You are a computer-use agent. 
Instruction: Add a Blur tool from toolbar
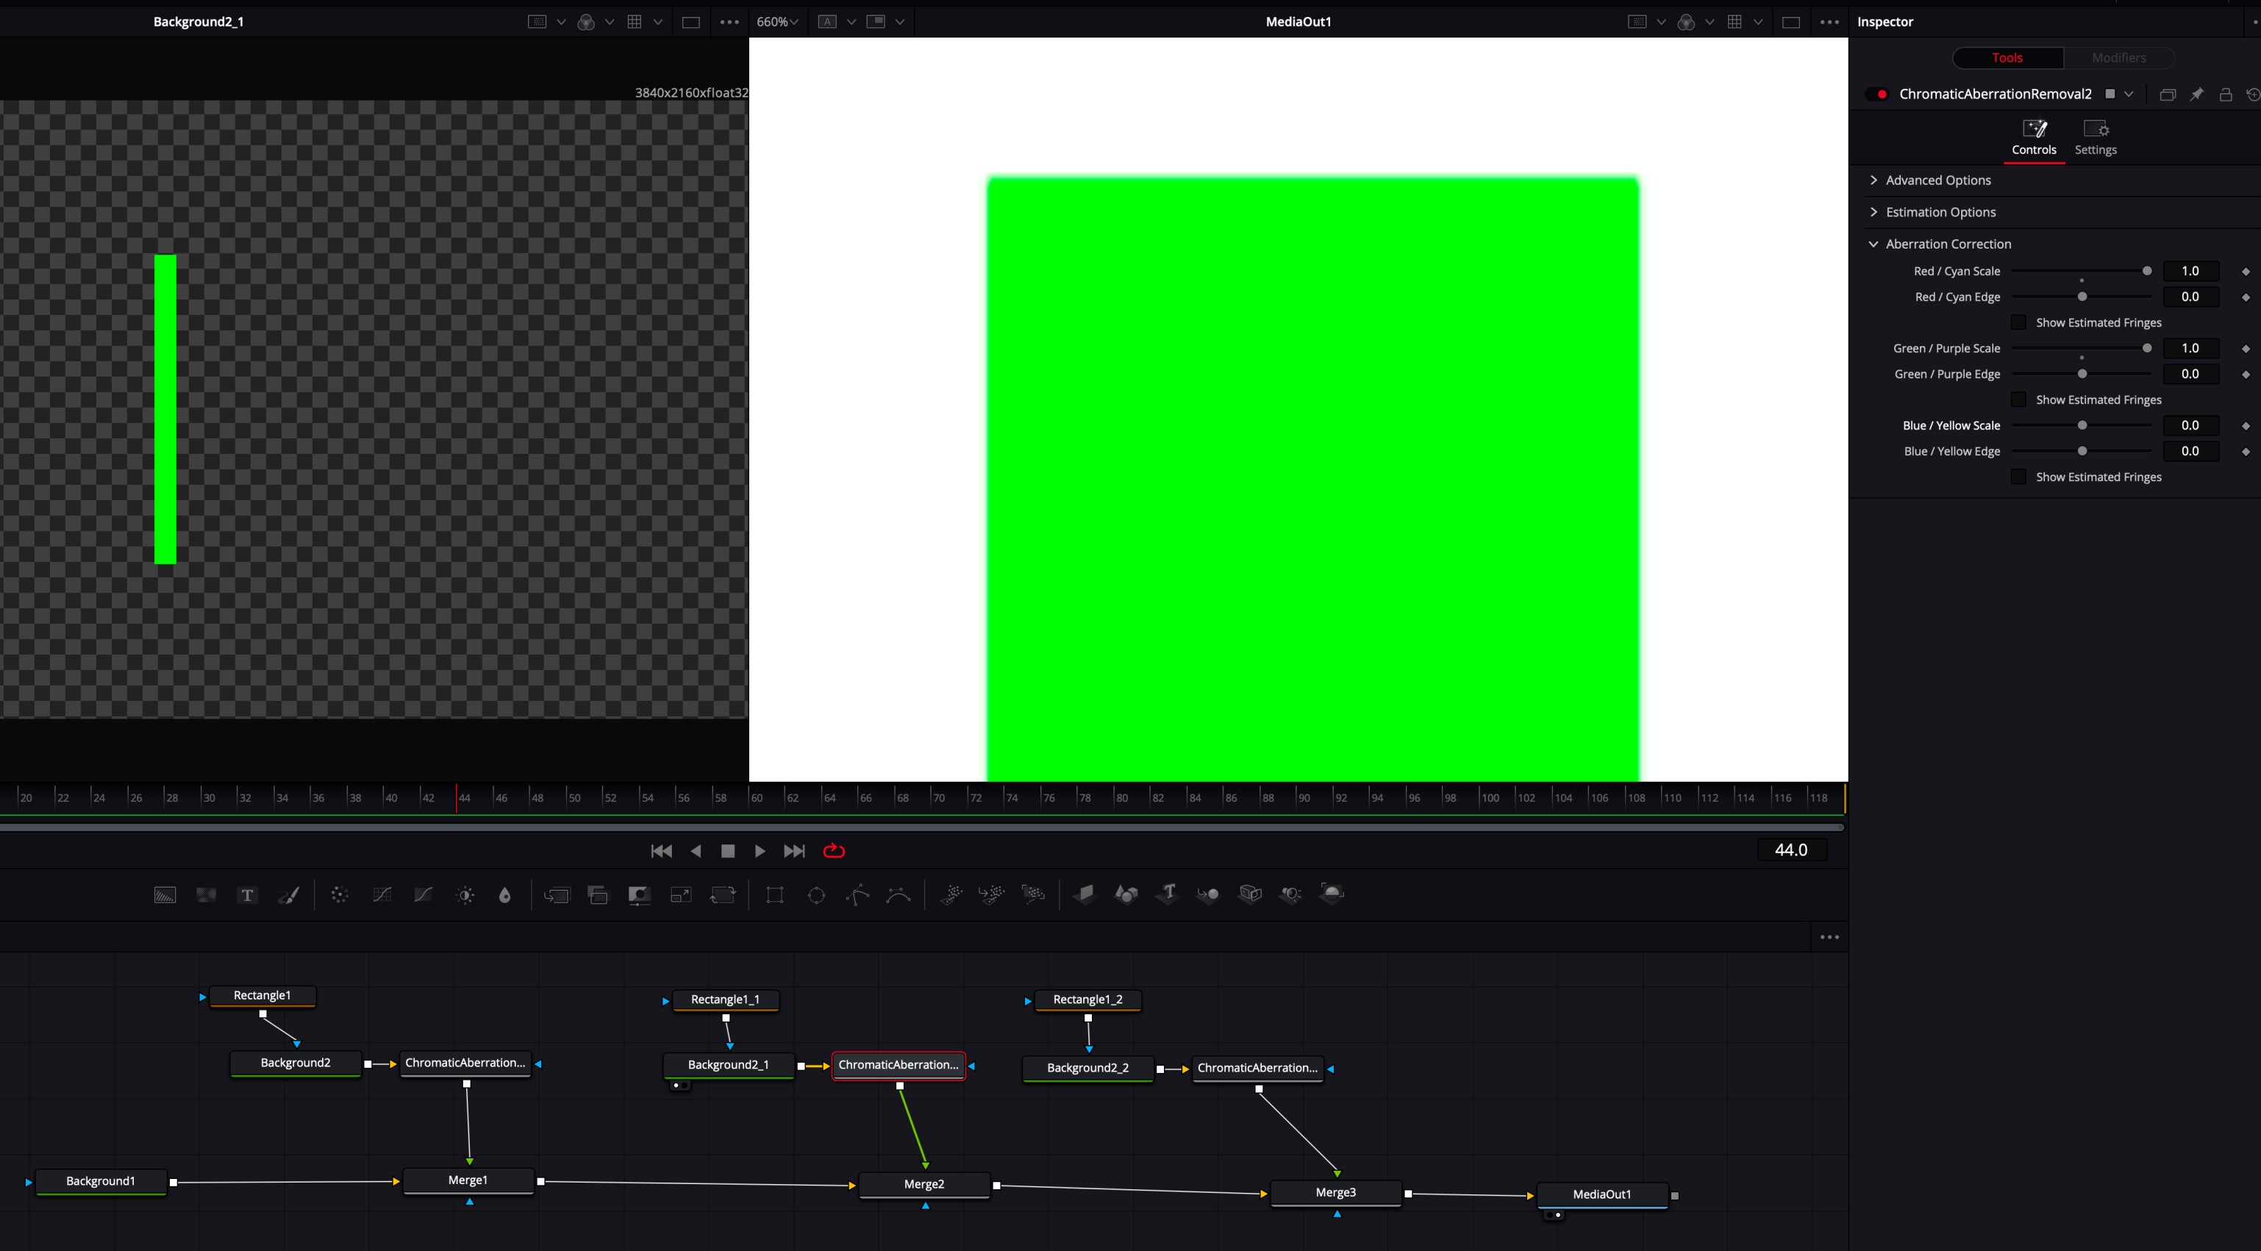tap(504, 894)
